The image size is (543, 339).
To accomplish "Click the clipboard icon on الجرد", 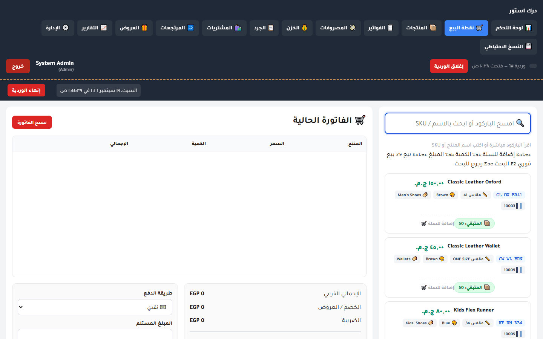I will pyautogui.click(x=271, y=28).
